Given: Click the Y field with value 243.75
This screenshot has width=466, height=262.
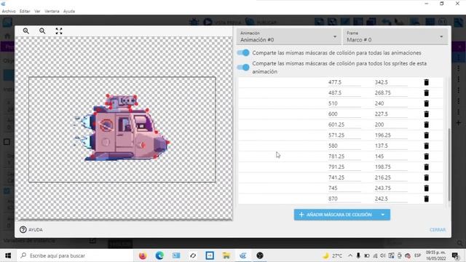Looking at the screenshot, I should [391, 188].
